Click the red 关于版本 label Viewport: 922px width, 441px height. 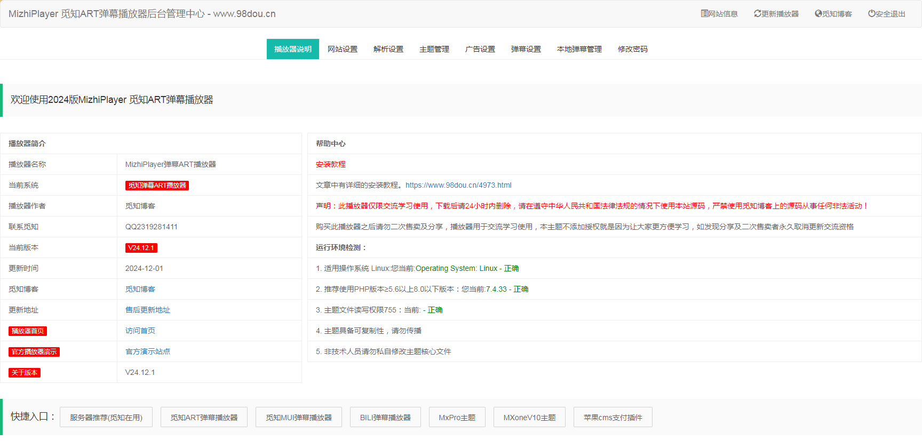pos(25,373)
